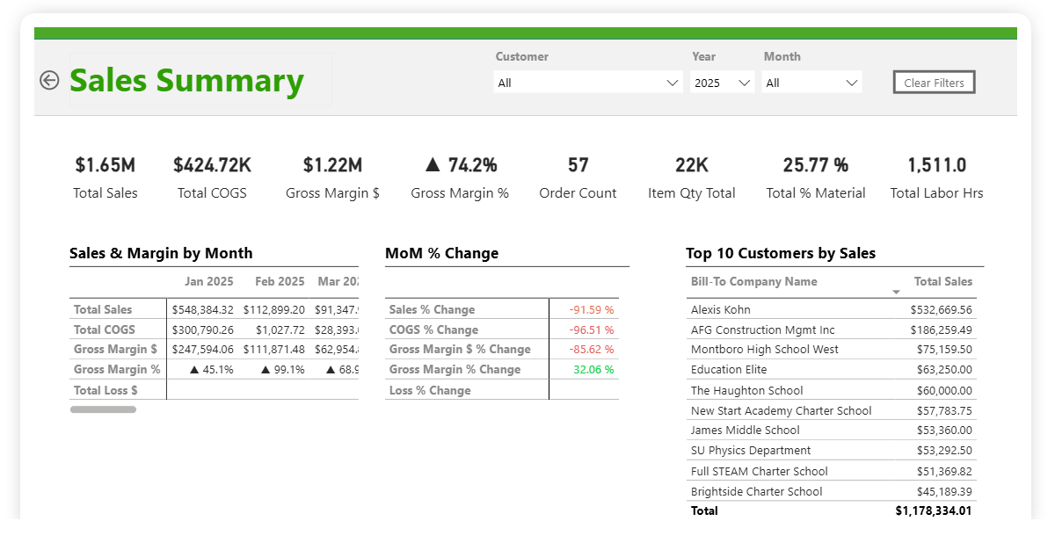Click the Top 10 Customers by Sales title
Screen dimensions: 1055x543
(x=781, y=253)
